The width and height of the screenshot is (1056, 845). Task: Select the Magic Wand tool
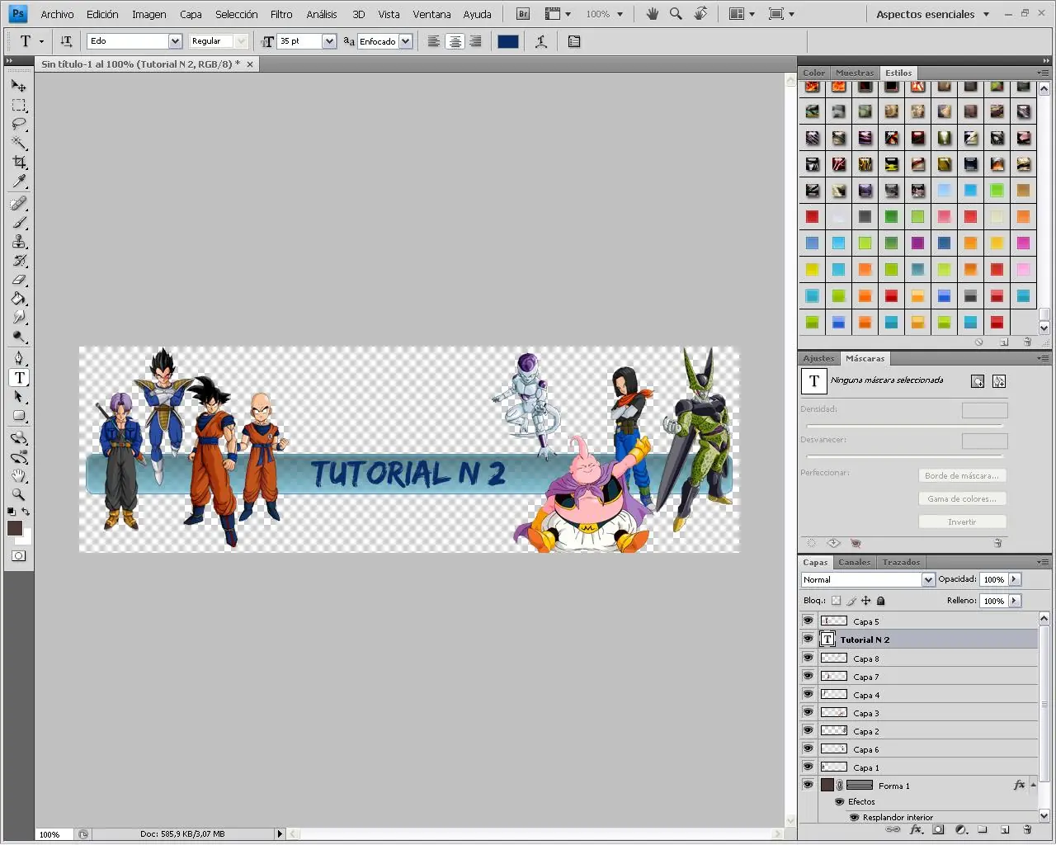pos(19,144)
